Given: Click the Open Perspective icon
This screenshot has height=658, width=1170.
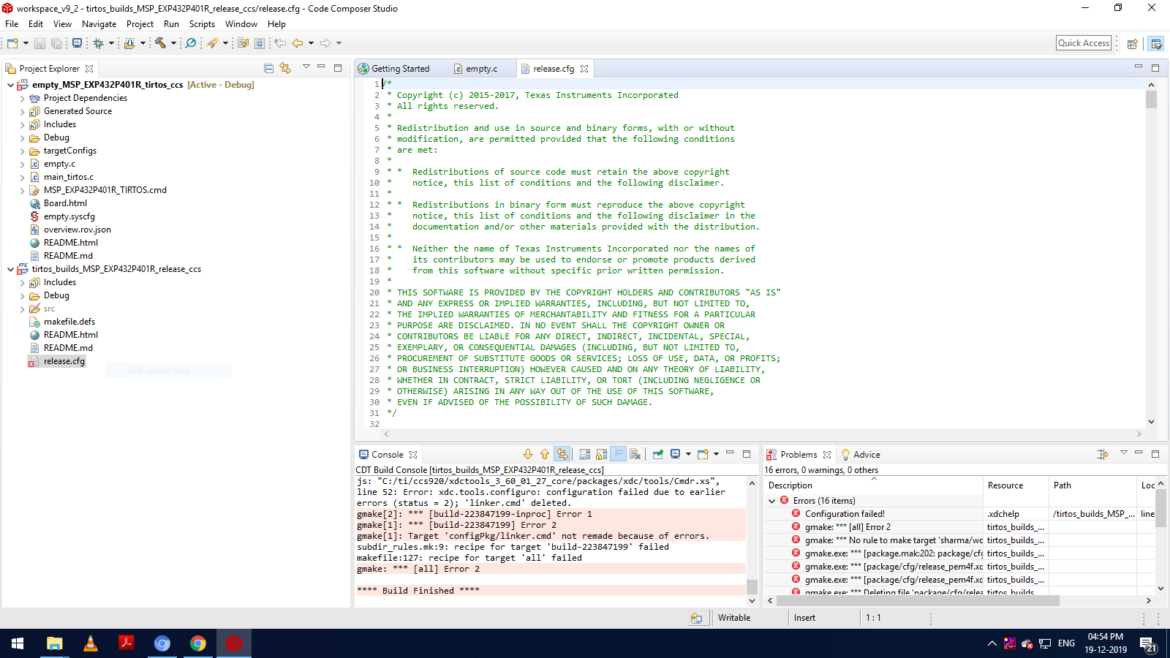Looking at the screenshot, I should [1132, 44].
